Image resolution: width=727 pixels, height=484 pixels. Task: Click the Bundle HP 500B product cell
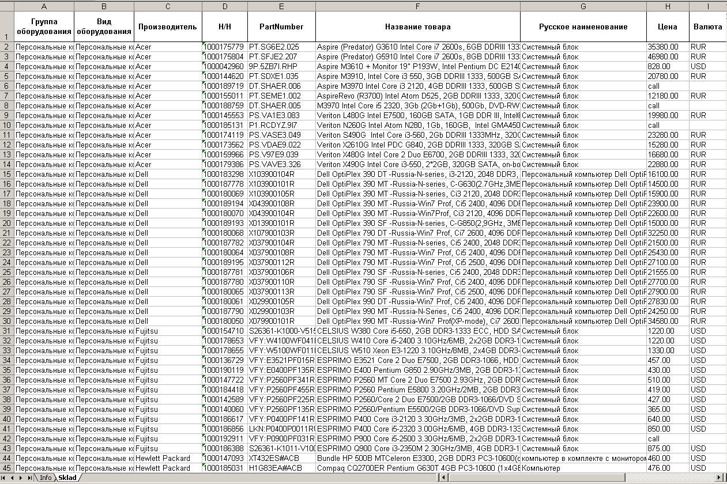coord(418,458)
